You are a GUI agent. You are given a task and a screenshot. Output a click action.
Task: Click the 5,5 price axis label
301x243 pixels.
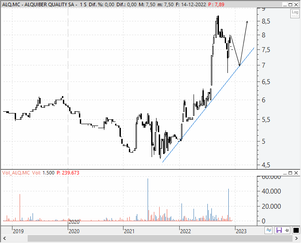click(266, 120)
